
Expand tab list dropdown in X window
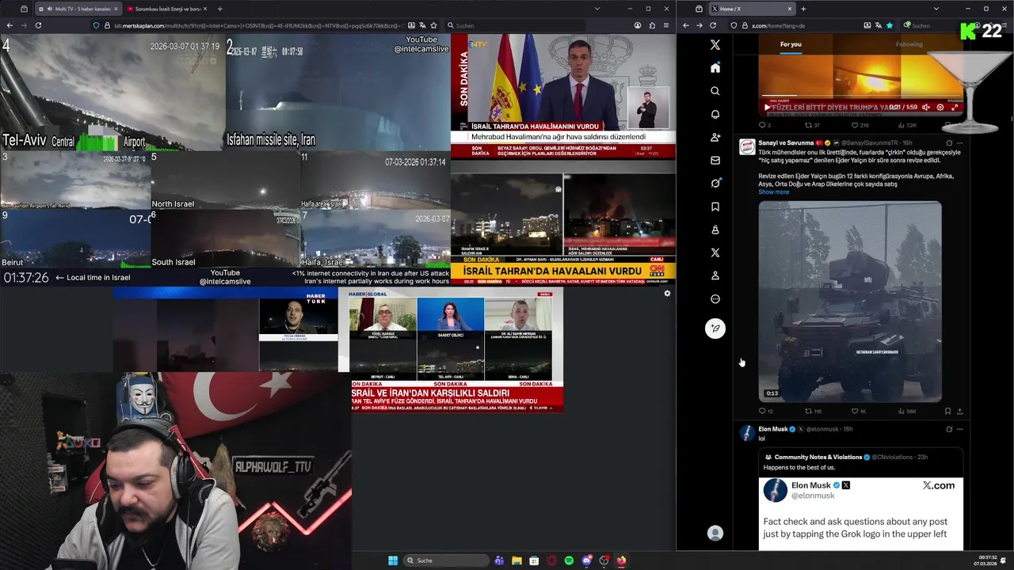935,9
